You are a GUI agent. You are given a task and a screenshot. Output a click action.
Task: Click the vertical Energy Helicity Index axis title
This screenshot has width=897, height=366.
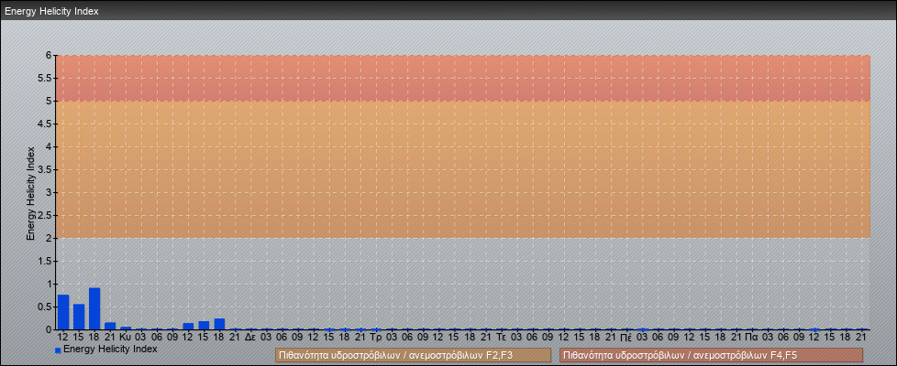31,193
